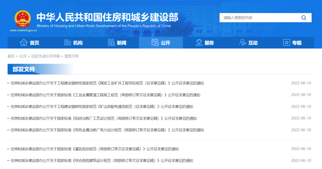Click the 部发文件 breadcrumb link
322x169 pixels.
point(72,56)
